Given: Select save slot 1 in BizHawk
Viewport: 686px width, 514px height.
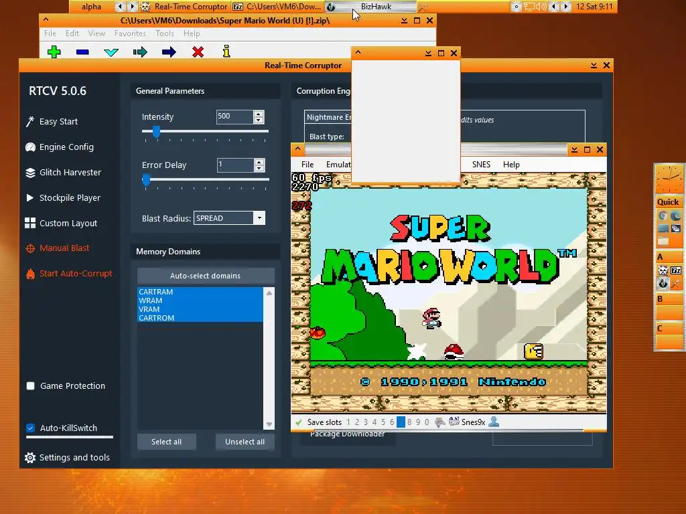Looking at the screenshot, I should click(348, 422).
